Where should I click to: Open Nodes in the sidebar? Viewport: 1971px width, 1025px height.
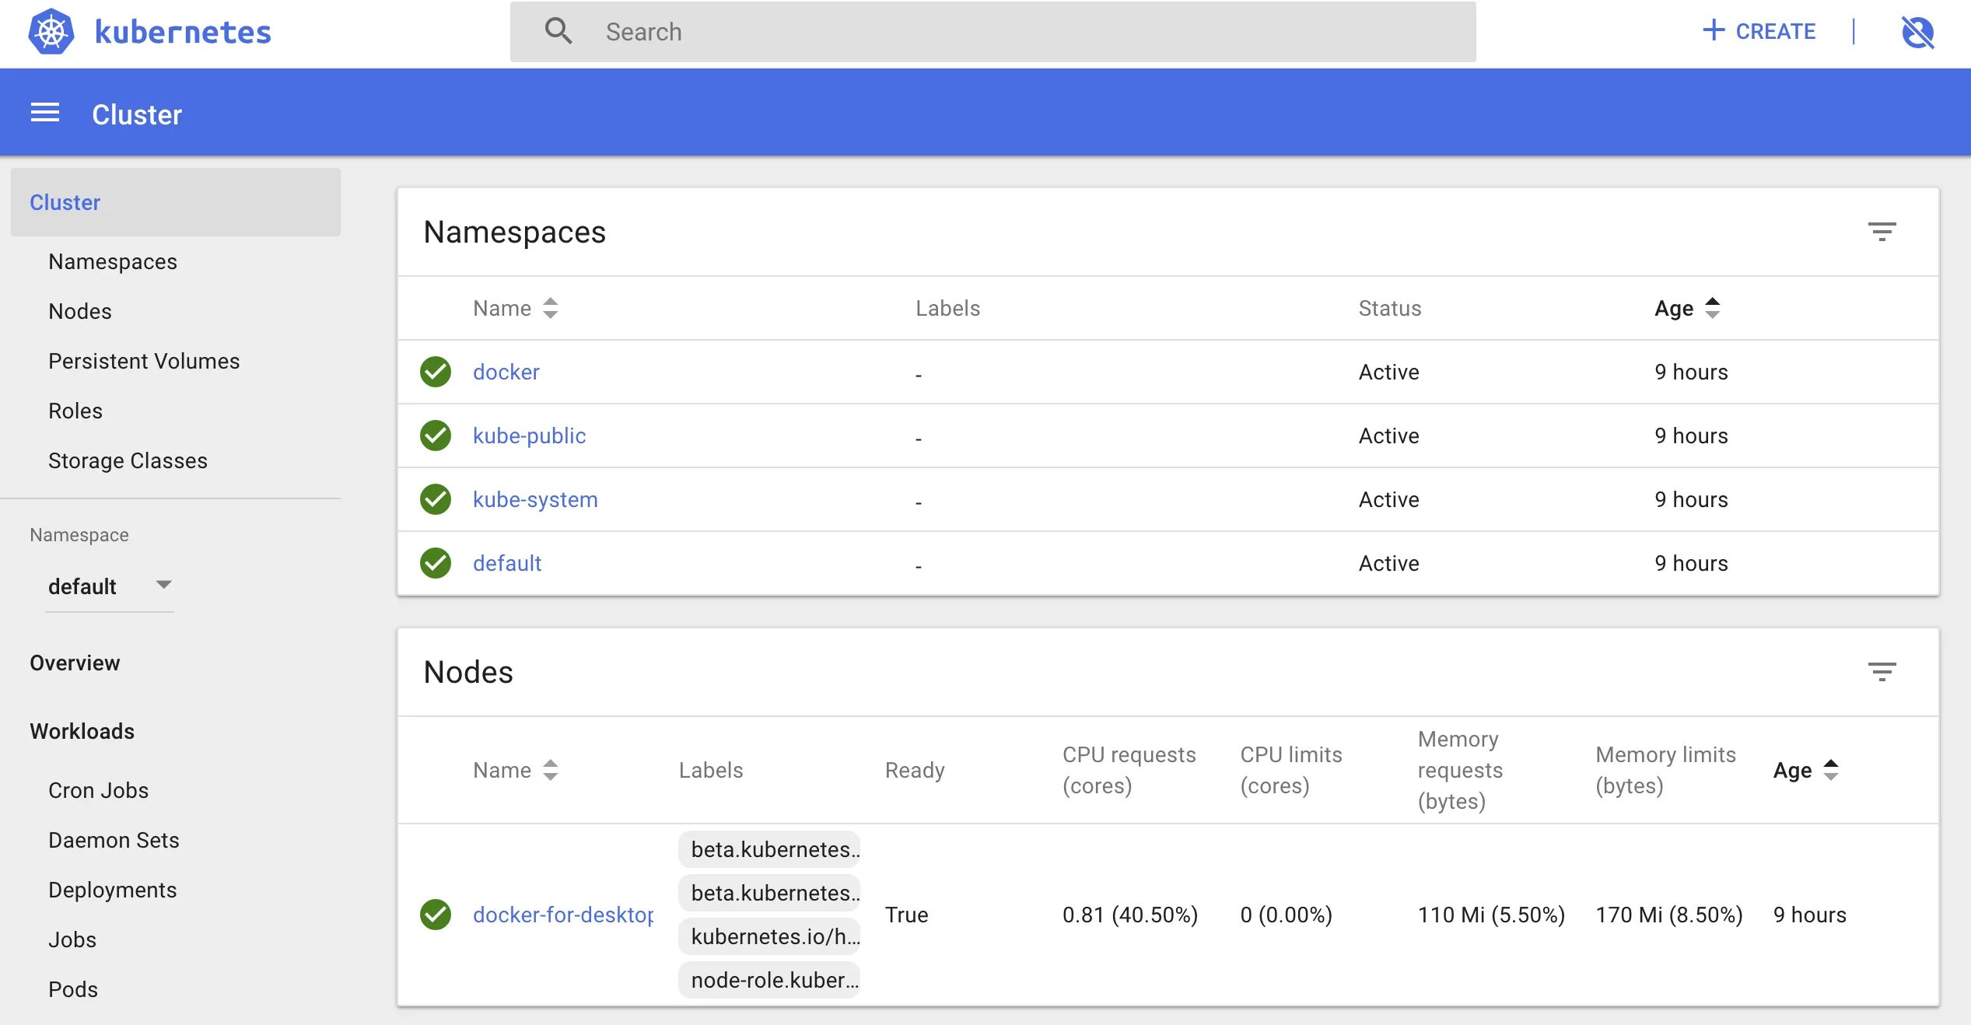click(x=80, y=311)
